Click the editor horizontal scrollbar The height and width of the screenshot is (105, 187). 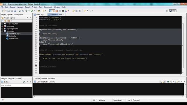110,75
